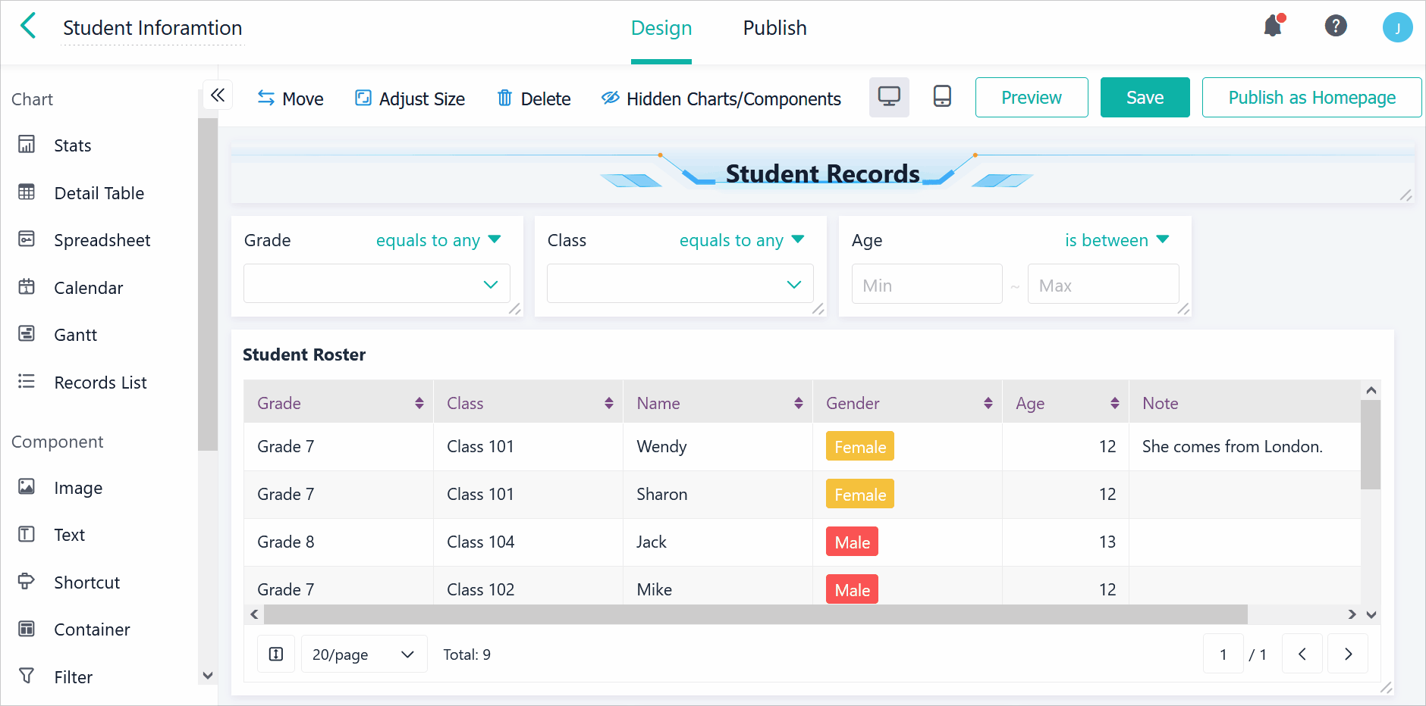
Task: Switch to desktop view layout
Action: [889, 97]
